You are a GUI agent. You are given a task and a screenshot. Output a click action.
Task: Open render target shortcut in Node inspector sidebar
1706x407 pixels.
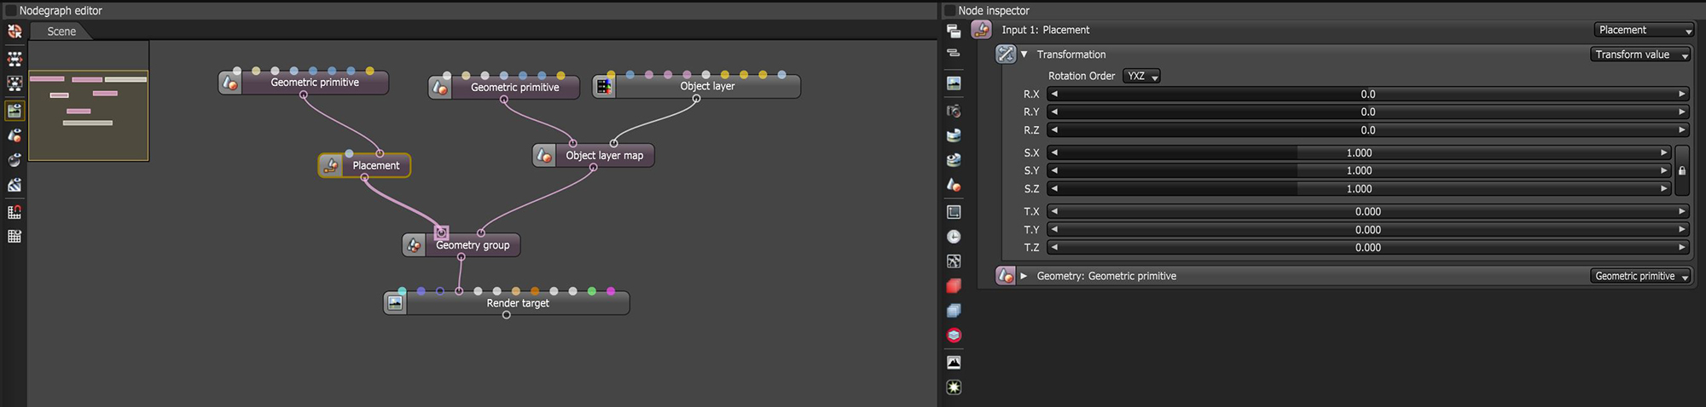[954, 83]
